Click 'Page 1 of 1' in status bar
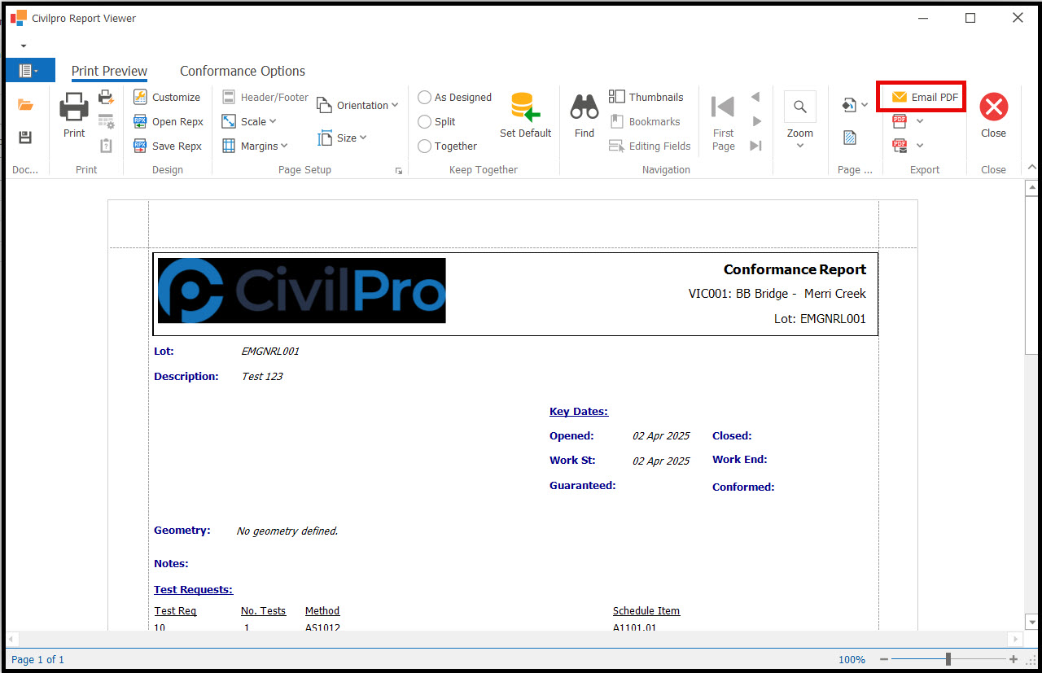 37,660
